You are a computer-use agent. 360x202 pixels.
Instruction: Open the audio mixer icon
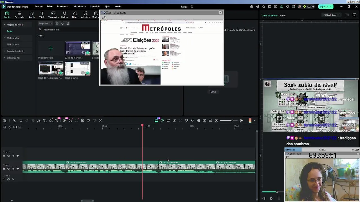click(198, 120)
